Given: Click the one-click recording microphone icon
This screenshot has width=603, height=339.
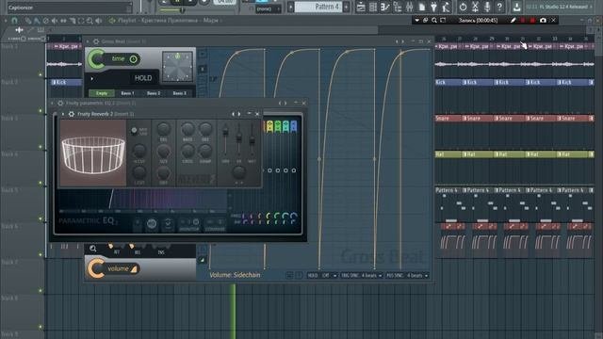Looking at the screenshot, I should click(x=487, y=7).
